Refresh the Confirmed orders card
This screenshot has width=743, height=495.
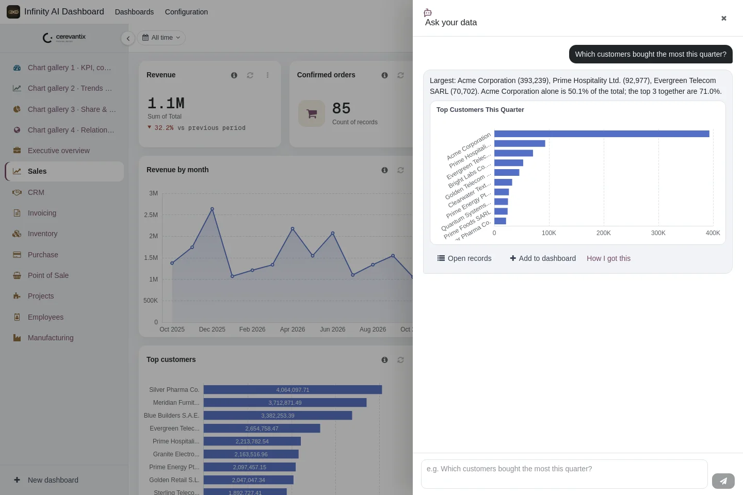pos(400,75)
